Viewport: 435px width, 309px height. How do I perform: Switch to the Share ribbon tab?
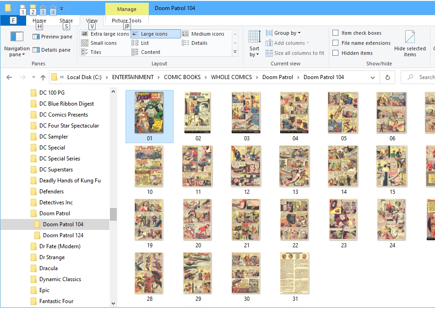pyautogui.click(x=66, y=21)
